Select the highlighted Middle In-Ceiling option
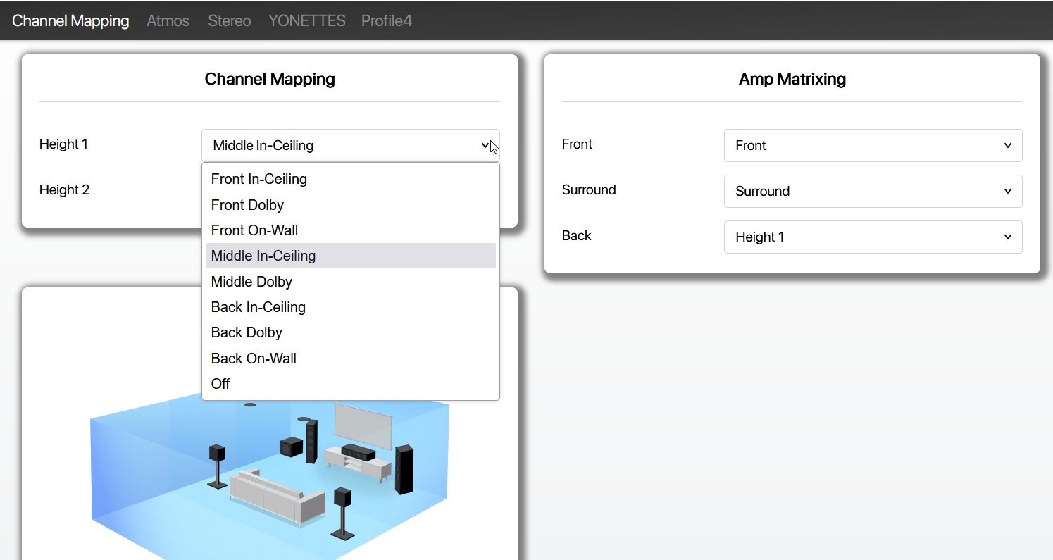The height and width of the screenshot is (560, 1053). [263, 256]
